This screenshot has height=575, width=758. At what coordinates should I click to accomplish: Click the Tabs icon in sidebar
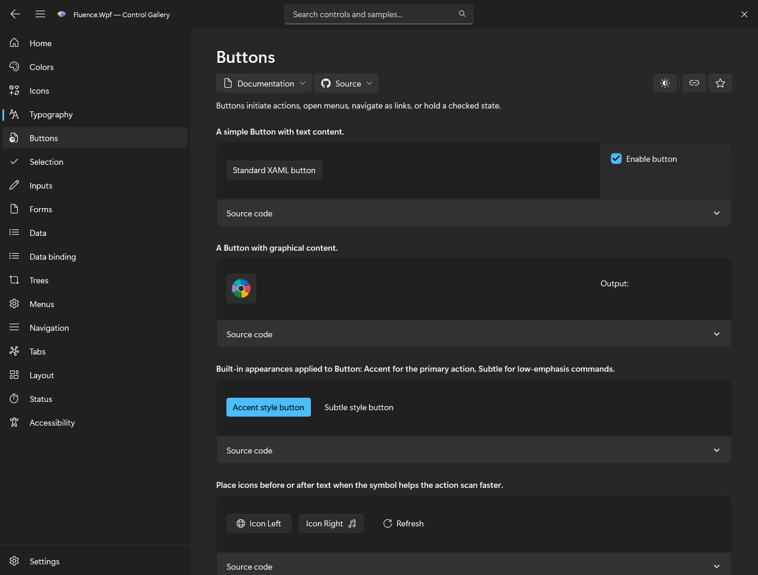[14, 351]
